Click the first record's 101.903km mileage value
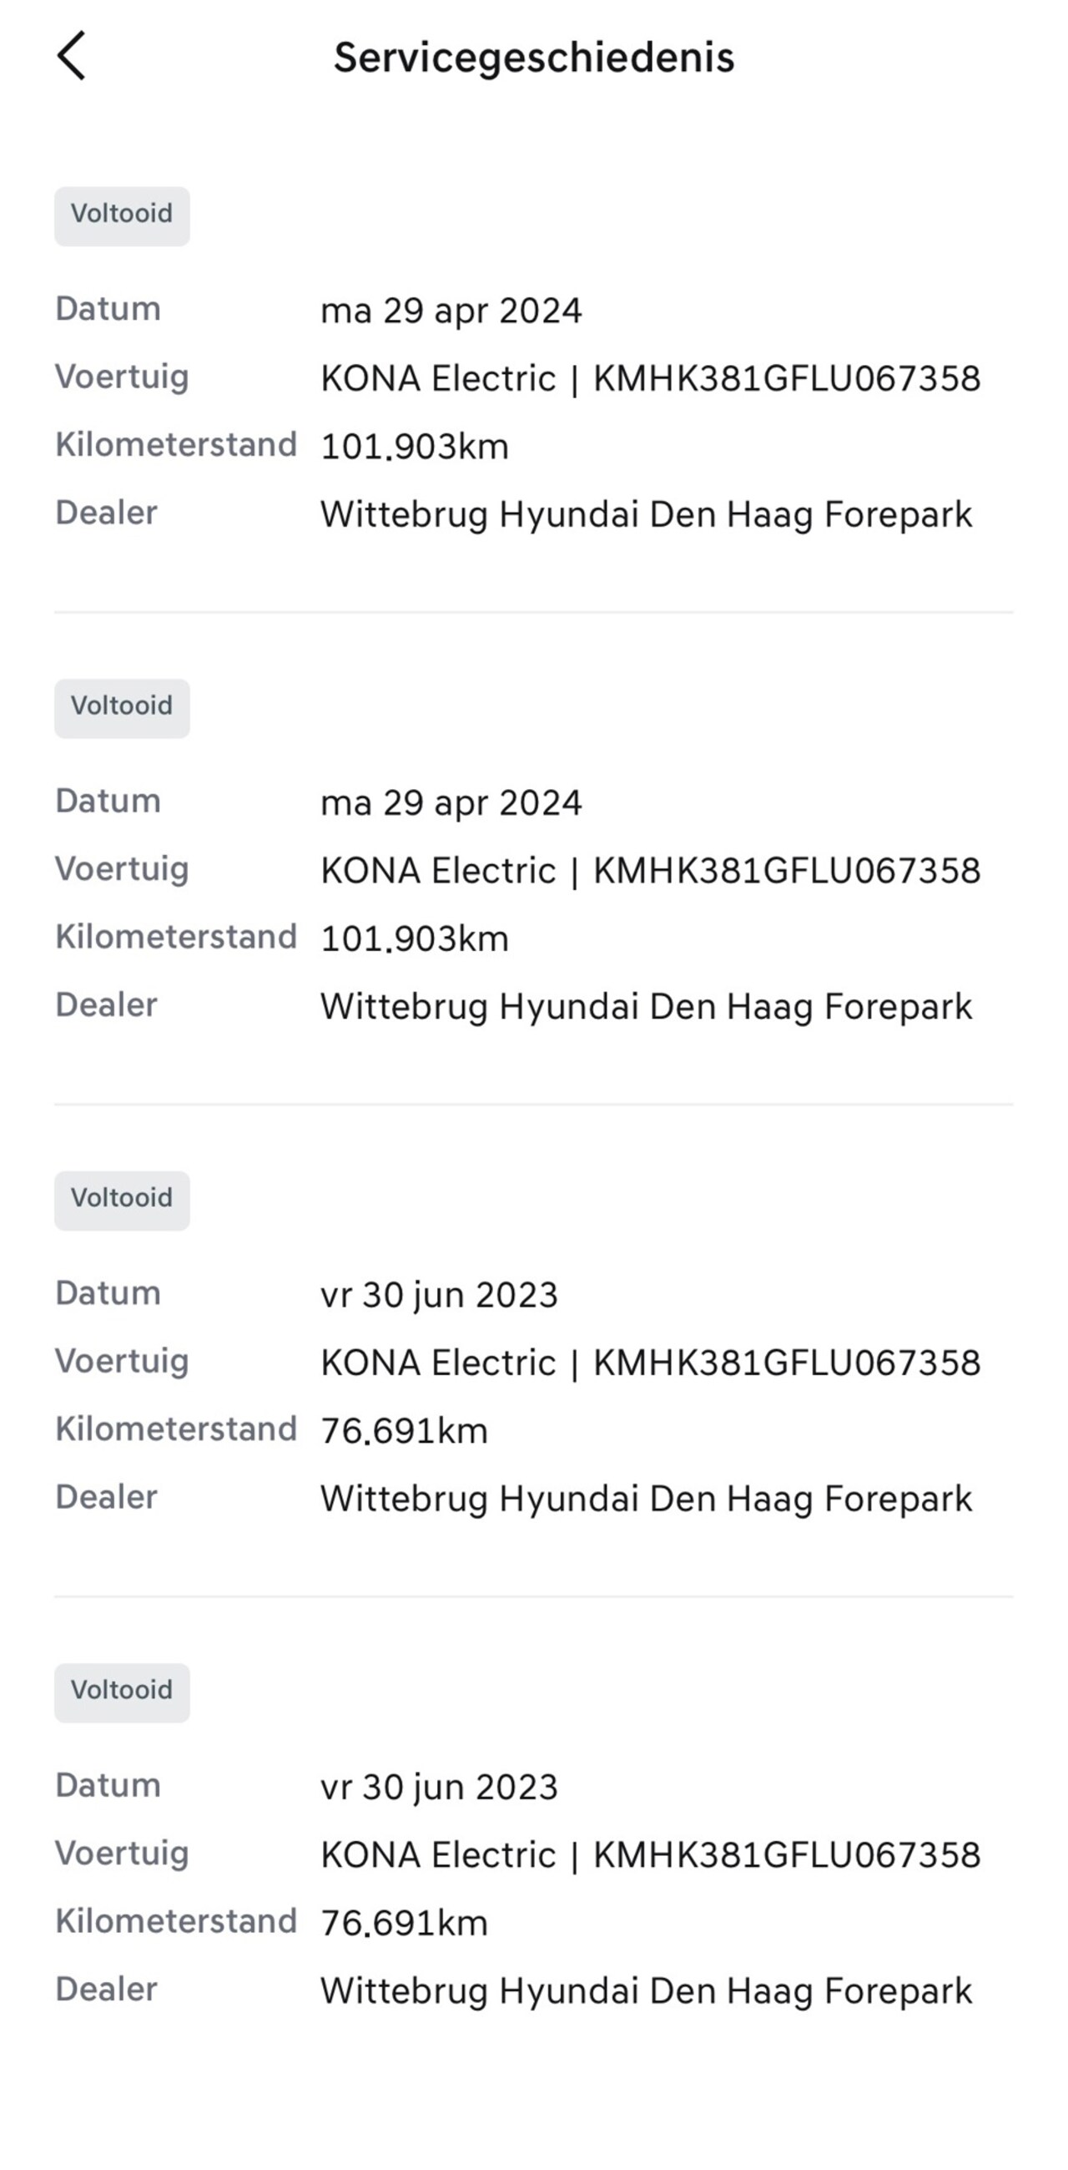The height and width of the screenshot is (2170, 1068). click(x=415, y=447)
